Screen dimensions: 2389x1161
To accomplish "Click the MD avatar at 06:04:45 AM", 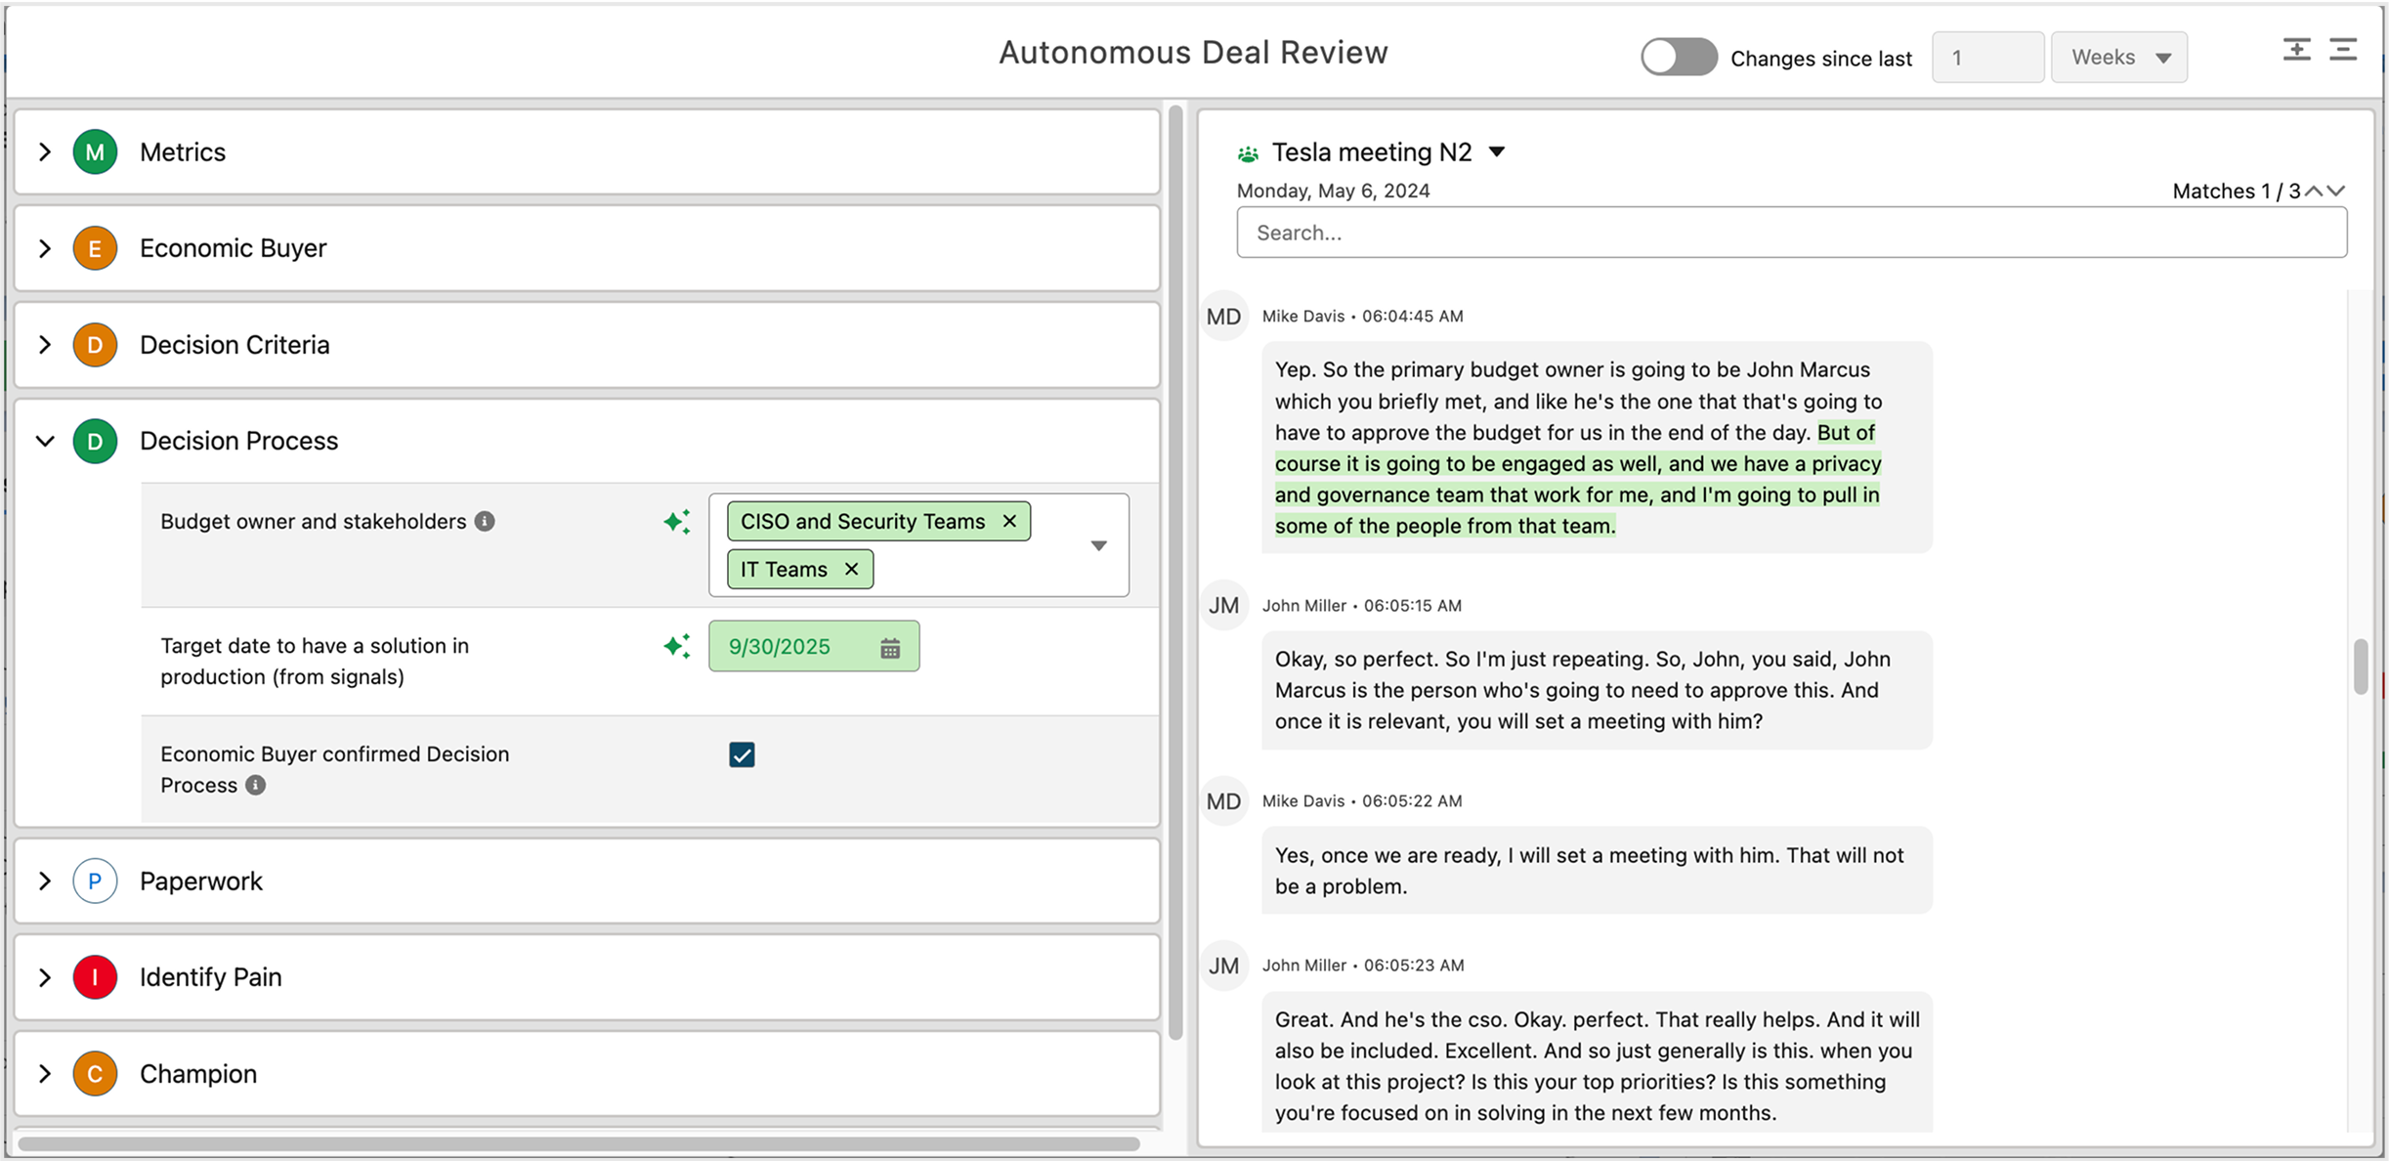I will [x=1223, y=317].
